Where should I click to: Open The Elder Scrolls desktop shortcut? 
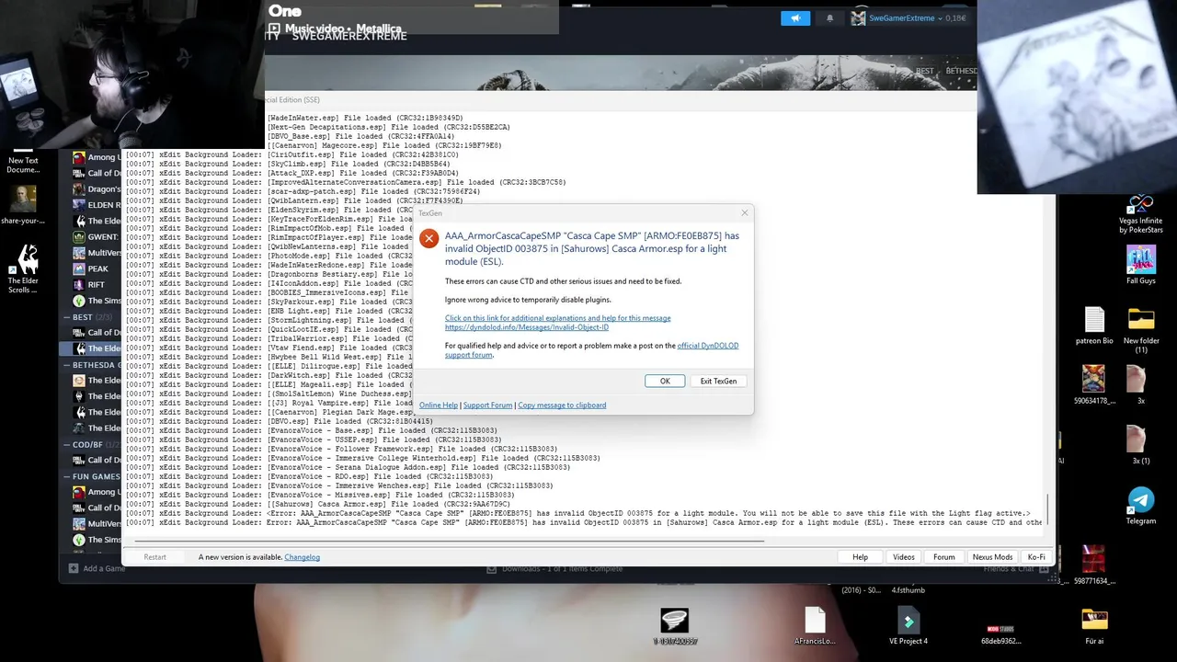pyautogui.click(x=23, y=267)
